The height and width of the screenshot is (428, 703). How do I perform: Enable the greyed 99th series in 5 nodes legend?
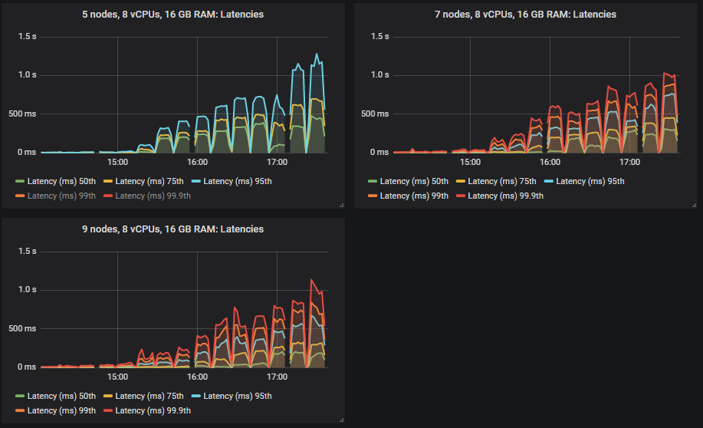(61, 196)
